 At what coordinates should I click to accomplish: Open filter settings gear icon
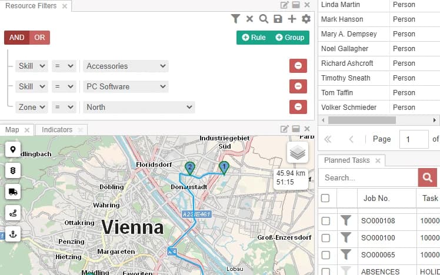coord(306,19)
